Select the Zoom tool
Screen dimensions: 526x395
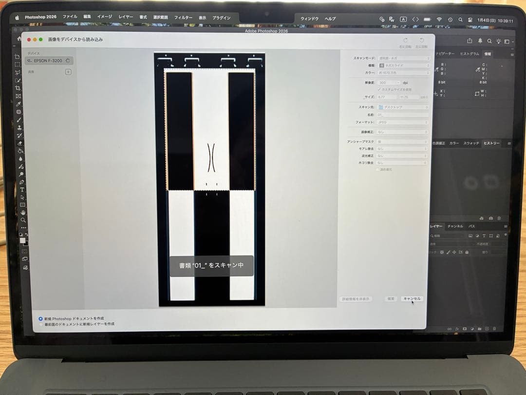(20, 219)
